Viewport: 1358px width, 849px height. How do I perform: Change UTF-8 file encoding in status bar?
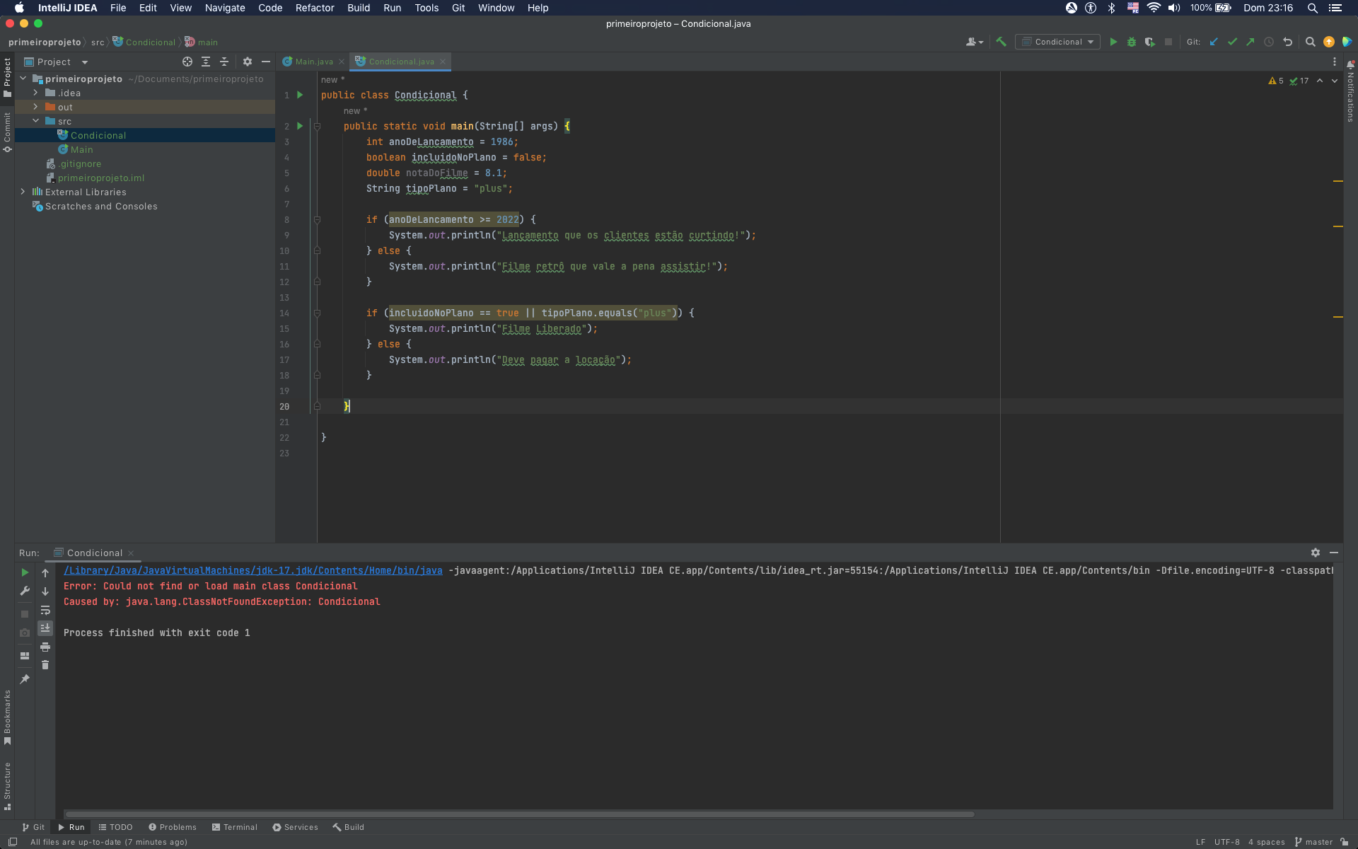click(x=1227, y=842)
